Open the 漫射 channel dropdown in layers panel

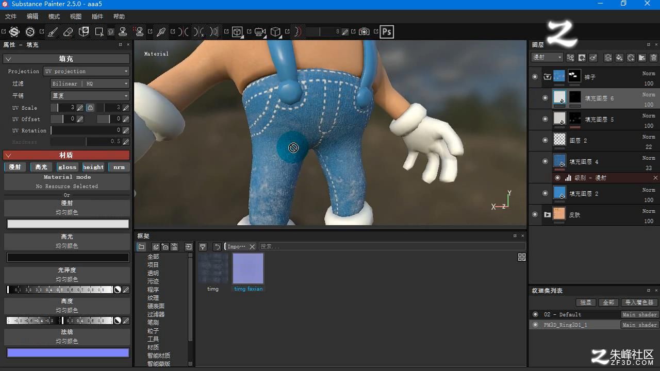[x=547, y=58]
